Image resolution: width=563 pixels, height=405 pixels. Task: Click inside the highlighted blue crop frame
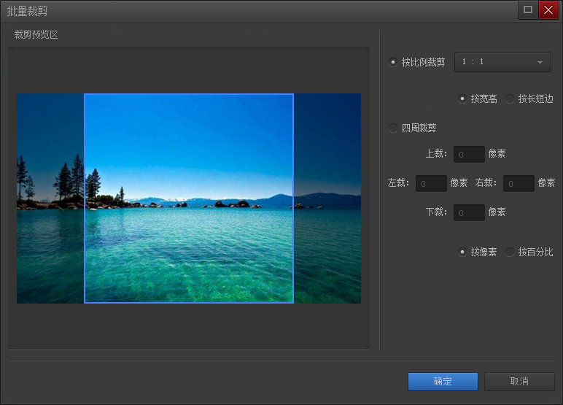189,198
